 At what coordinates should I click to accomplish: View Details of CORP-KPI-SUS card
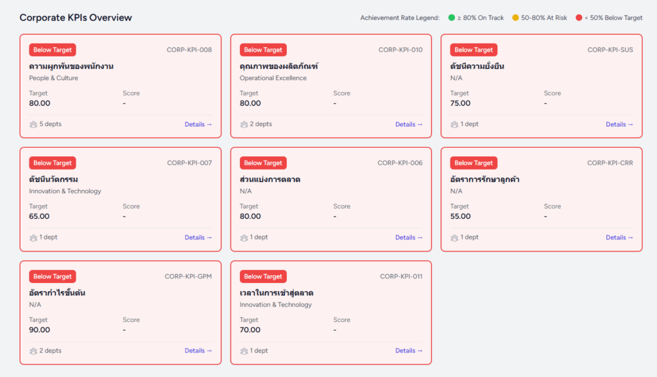pos(619,124)
